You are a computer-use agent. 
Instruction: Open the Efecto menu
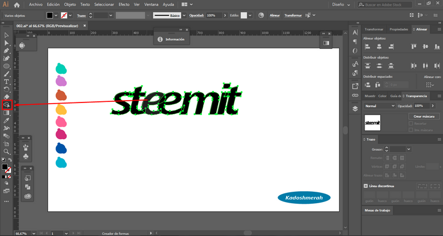click(124, 5)
